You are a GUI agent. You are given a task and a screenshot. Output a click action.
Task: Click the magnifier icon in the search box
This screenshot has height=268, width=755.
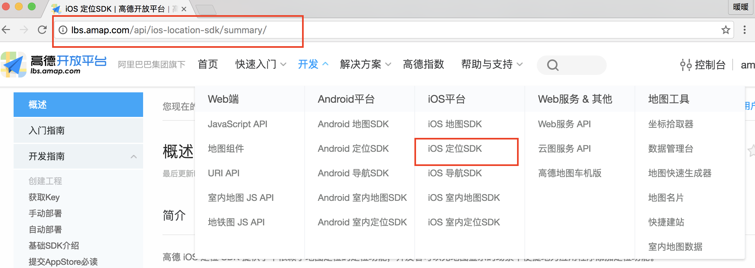(553, 65)
